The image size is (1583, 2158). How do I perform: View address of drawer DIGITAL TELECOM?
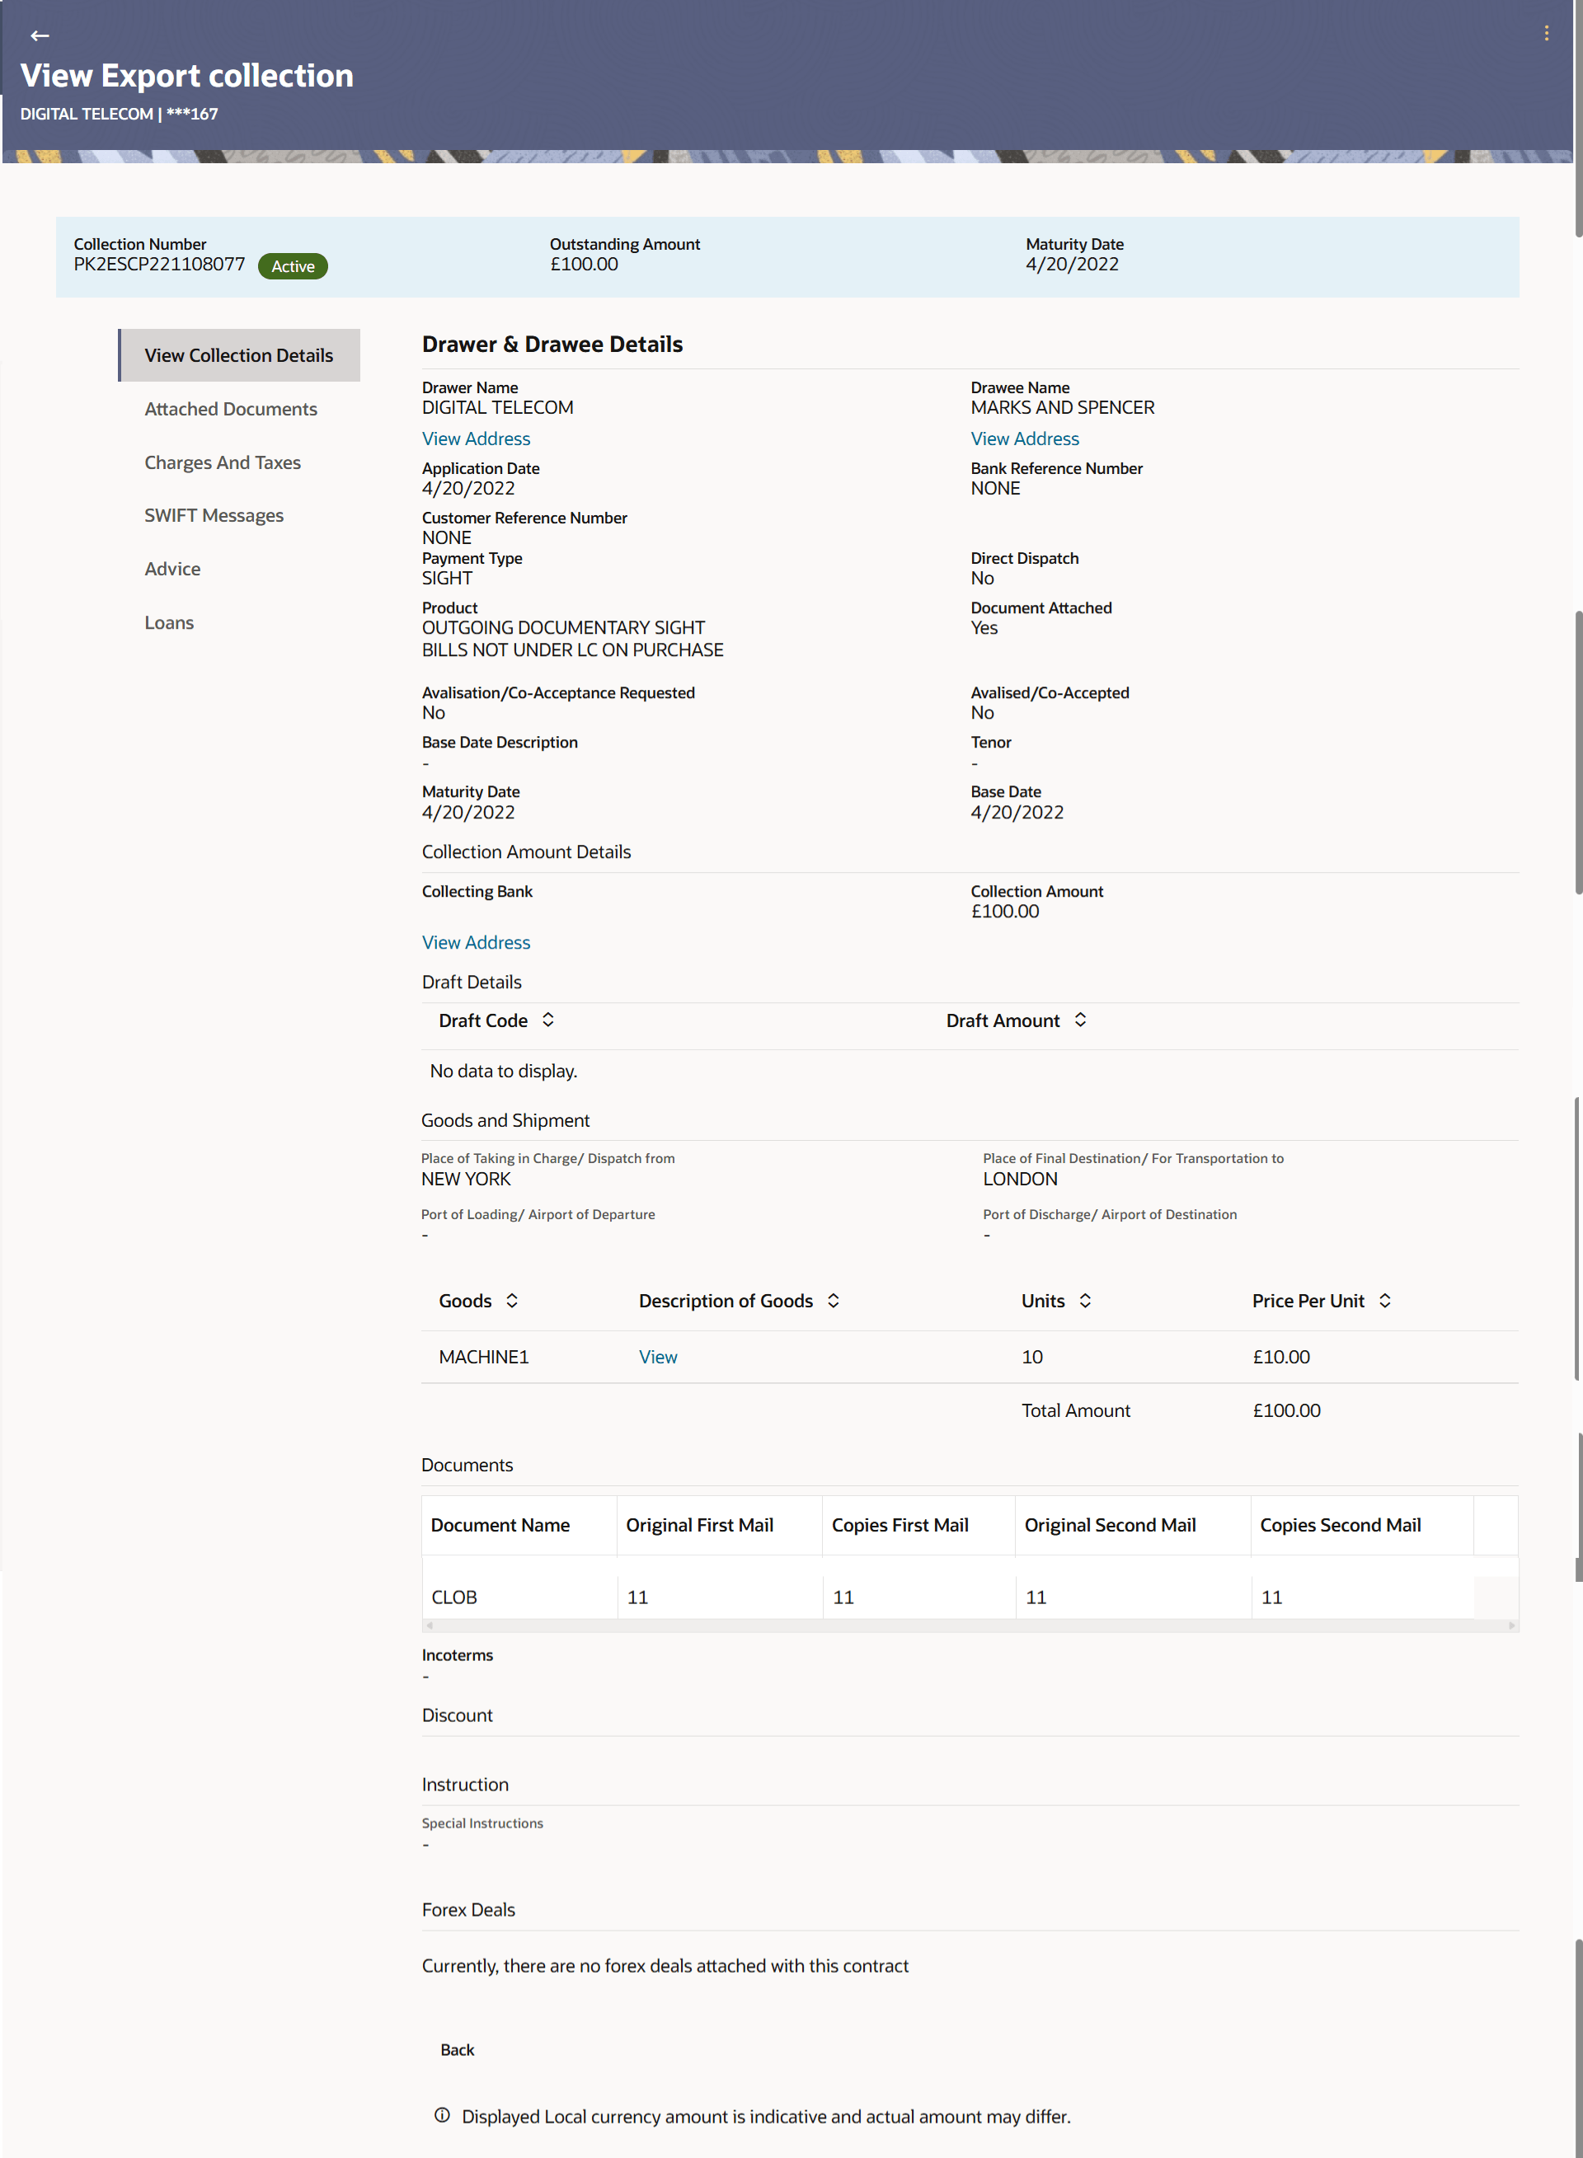[475, 439]
